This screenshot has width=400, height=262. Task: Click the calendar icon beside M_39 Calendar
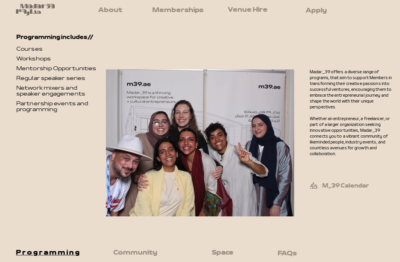pyautogui.click(x=314, y=186)
